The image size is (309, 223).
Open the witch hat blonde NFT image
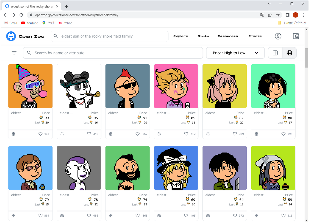coord(176,168)
